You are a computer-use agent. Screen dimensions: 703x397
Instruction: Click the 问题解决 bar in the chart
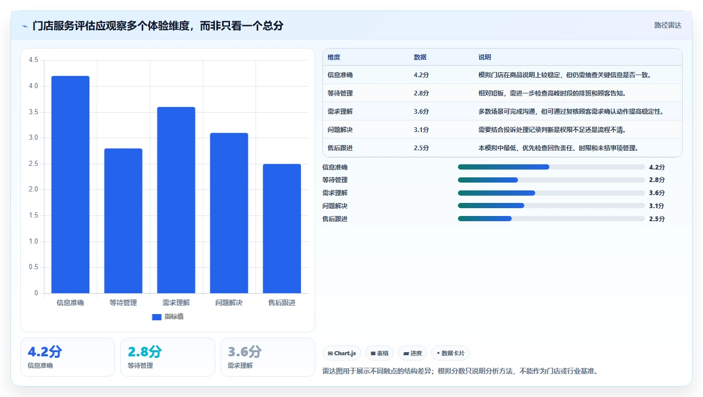(x=229, y=213)
